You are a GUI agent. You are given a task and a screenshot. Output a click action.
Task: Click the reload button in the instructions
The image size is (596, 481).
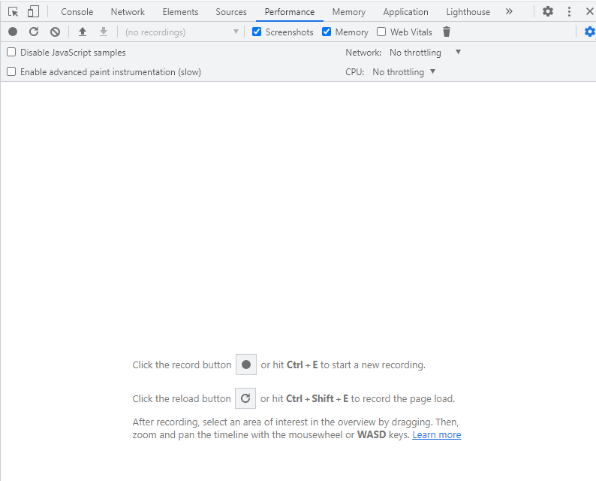click(245, 398)
